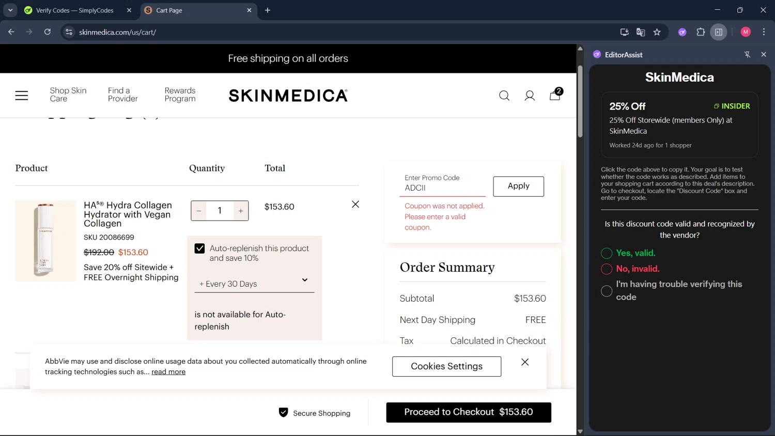
Task: Switch to Verify Codes — SimplyCodes tab
Action: 75,10
